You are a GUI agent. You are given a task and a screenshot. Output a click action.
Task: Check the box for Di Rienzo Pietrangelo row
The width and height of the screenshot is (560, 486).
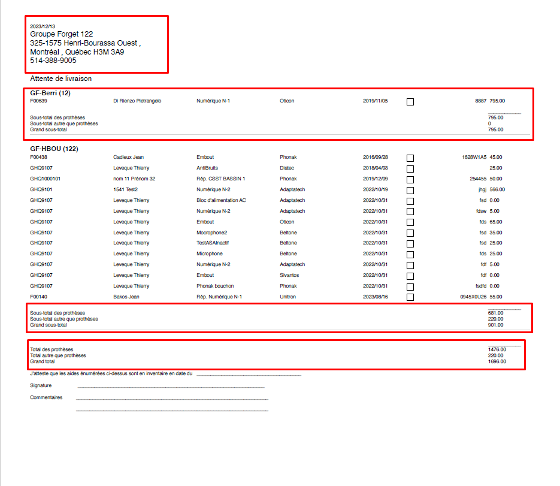click(x=410, y=102)
